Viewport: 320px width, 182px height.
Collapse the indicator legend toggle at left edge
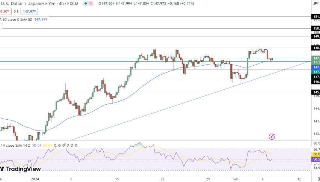(1, 26)
